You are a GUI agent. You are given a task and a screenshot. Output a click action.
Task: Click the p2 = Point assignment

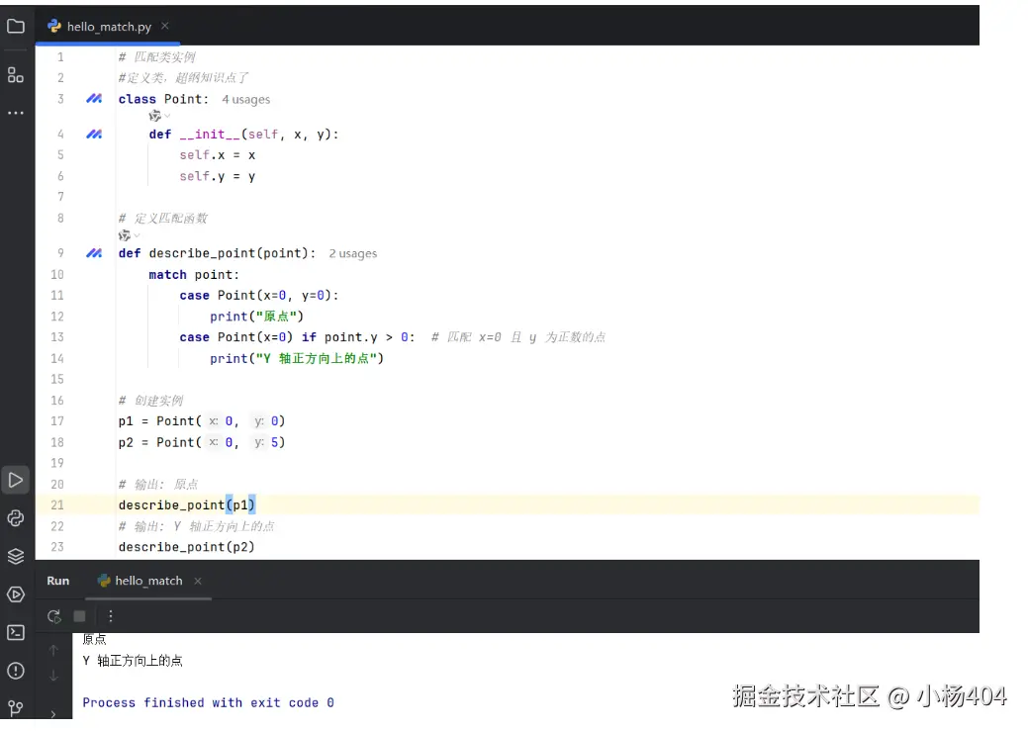click(x=202, y=442)
